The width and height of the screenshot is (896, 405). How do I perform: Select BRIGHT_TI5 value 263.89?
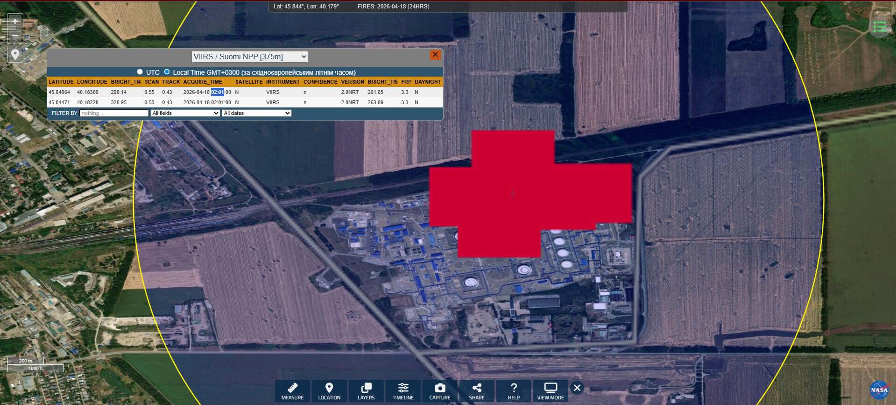375,102
